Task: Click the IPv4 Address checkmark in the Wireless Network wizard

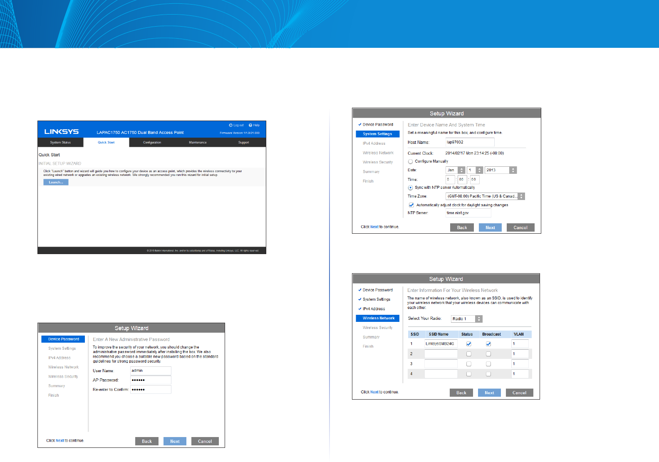Action: [x=360, y=309]
